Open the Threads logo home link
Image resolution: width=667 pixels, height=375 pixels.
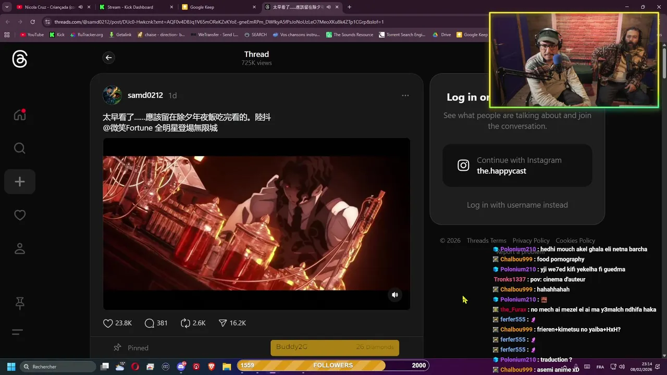pyautogui.click(x=19, y=59)
